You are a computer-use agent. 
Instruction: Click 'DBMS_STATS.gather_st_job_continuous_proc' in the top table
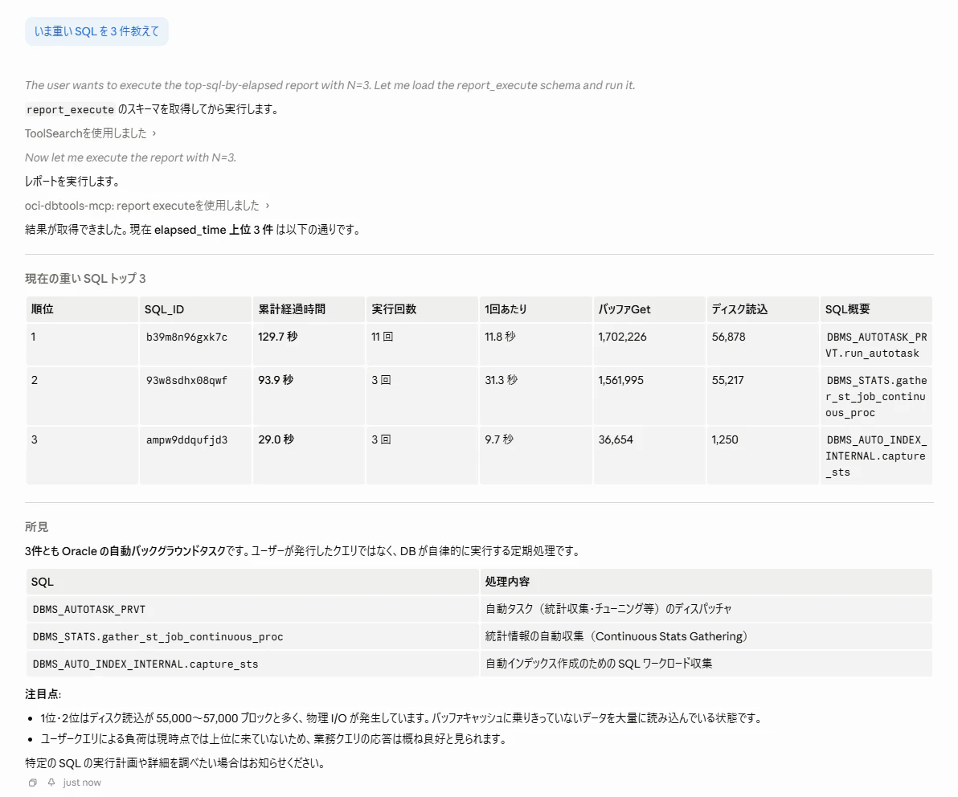[876, 396]
